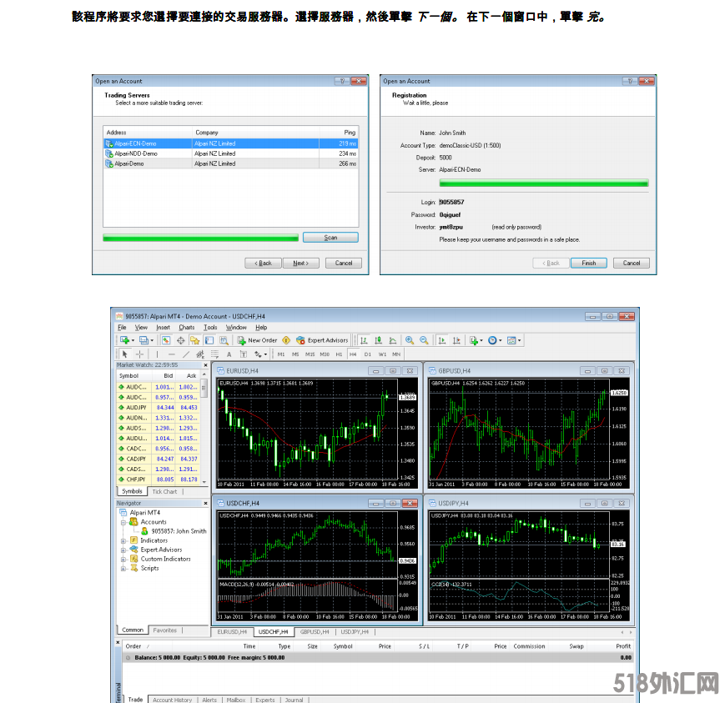Toggle the Market Watch window icon
The height and width of the screenshot is (703, 725).
pos(166,340)
